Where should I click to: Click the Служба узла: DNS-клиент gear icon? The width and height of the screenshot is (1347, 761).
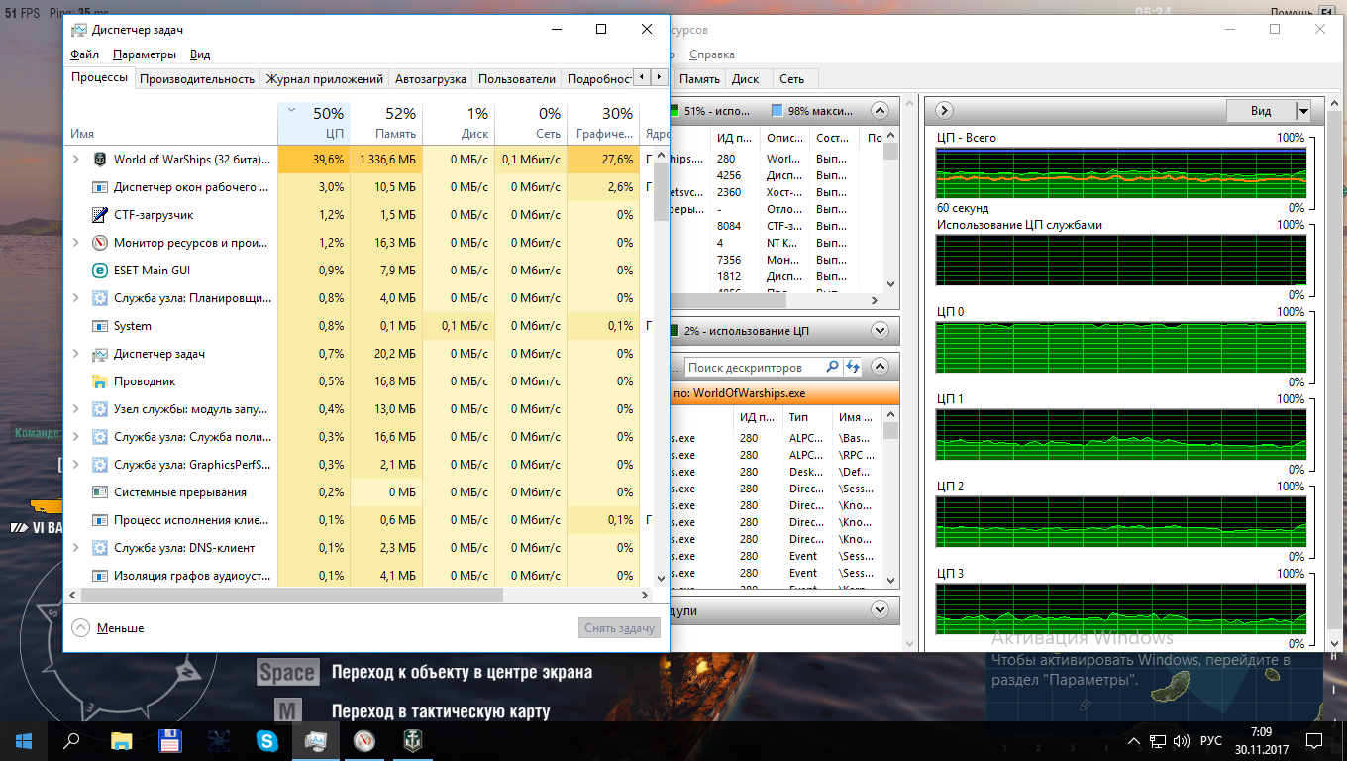[99, 548]
